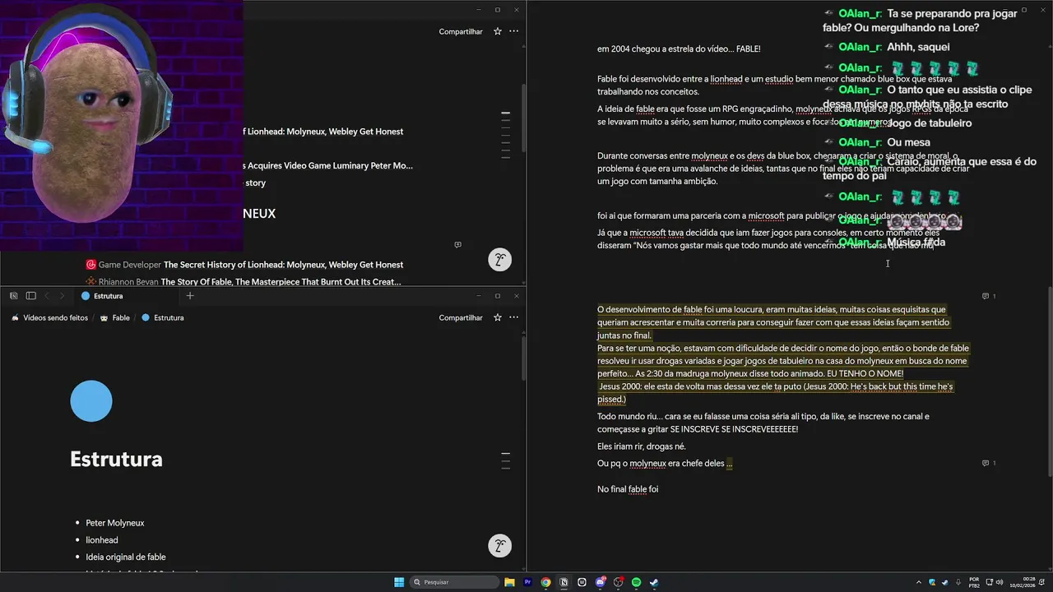Click the Estrutura page title
This screenshot has height=592, width=1053.
(116, 459)
